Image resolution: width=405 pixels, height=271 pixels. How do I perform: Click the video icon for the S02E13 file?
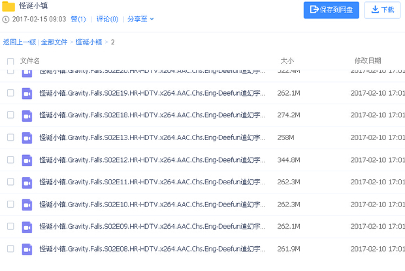[x=27, y=138]
